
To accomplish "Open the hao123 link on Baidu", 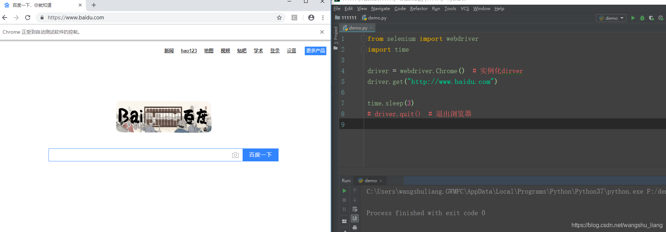I will [x=189, y=51].
